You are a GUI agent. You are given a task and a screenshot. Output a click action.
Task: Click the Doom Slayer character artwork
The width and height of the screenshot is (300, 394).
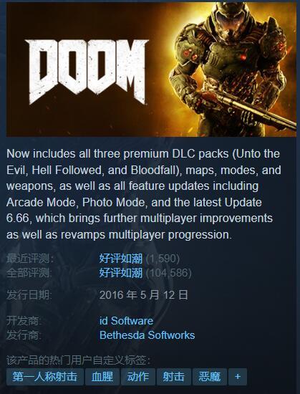pyautogui.click(x=232, y=69)
